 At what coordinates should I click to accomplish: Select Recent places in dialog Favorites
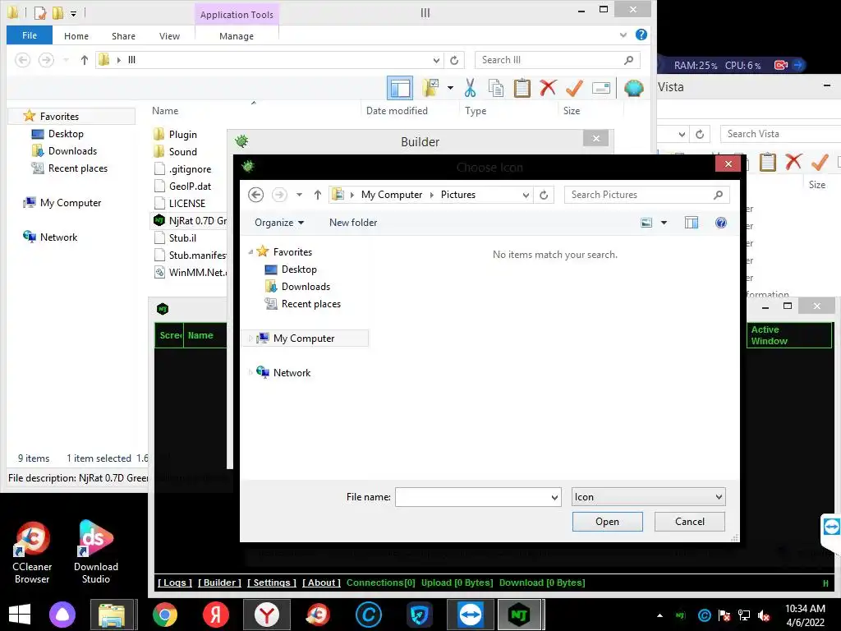pyautogui.click(x=311, y=304)
